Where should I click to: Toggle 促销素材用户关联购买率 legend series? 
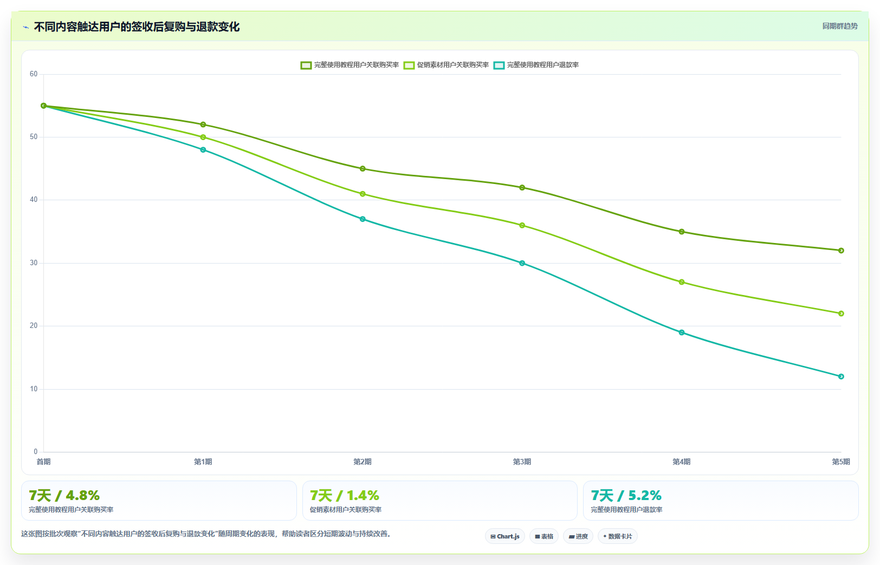(x=446, y=65)
